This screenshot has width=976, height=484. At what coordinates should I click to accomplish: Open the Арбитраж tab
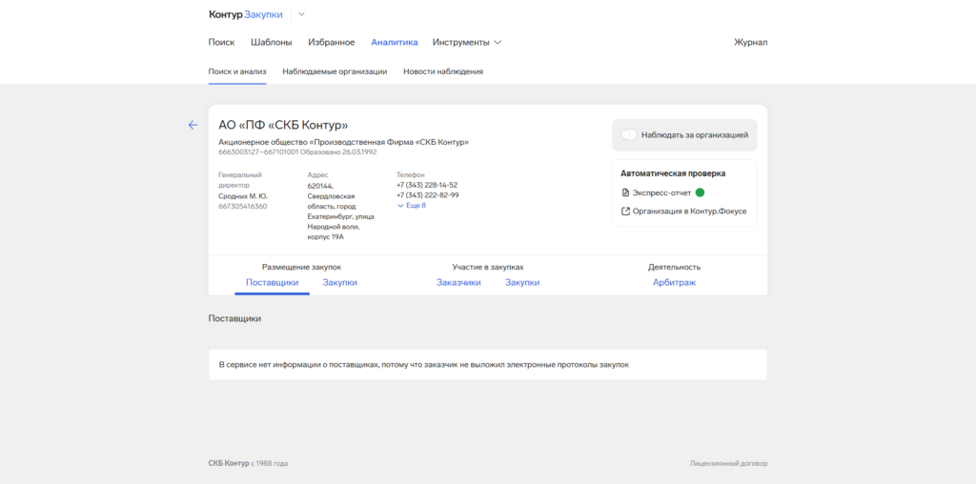point(674,283)
